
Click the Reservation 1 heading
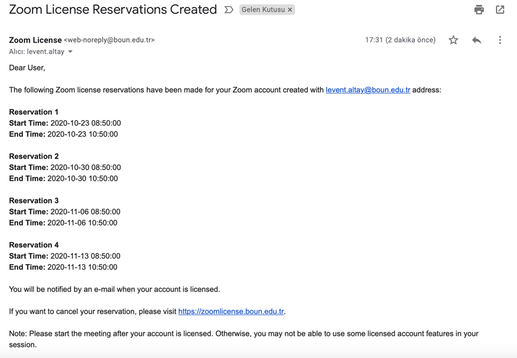point(34,112)
